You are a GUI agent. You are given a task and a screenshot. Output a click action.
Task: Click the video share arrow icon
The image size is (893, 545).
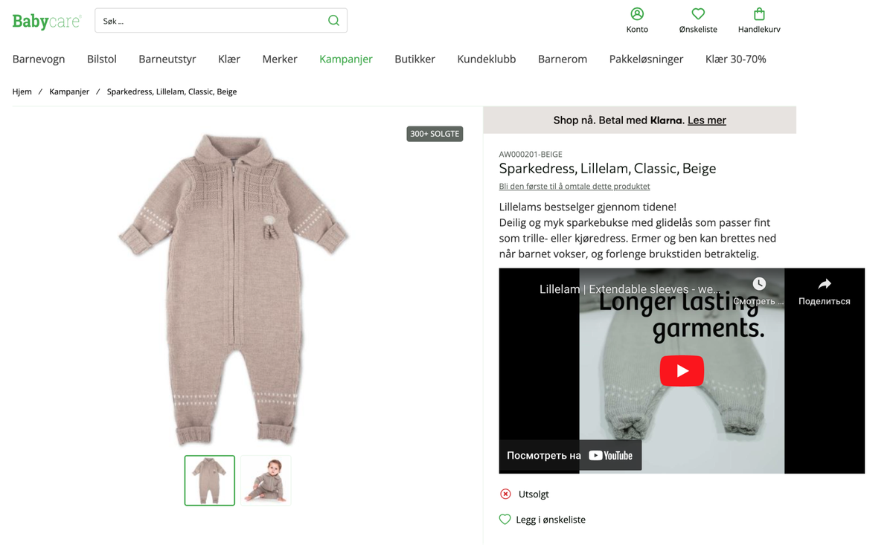coord(825,284)
